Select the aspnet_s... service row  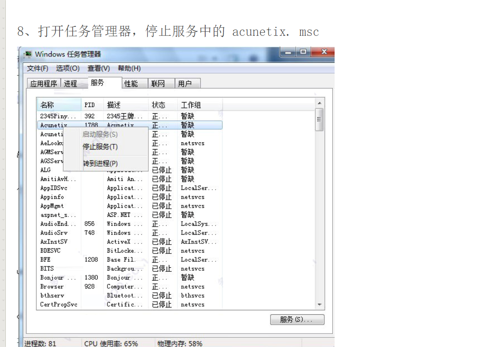pyautogui.click(x=130, y=214)
